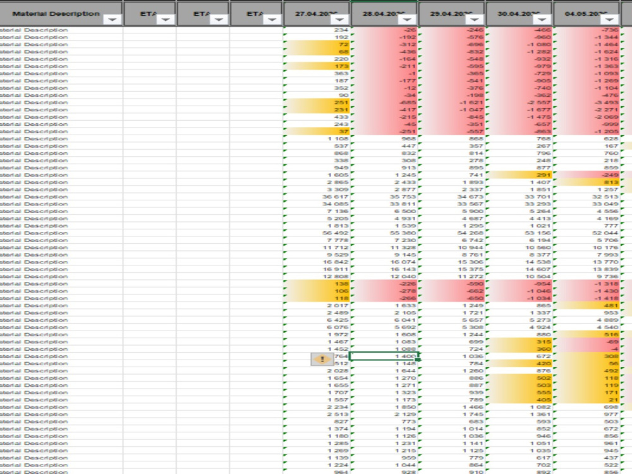Select cell with value 54 268
632x474 pixels.
point(452,233)
